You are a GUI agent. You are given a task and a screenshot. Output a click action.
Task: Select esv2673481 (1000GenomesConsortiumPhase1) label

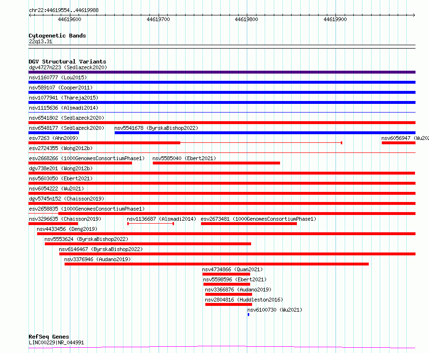click(x=258, y=219)
